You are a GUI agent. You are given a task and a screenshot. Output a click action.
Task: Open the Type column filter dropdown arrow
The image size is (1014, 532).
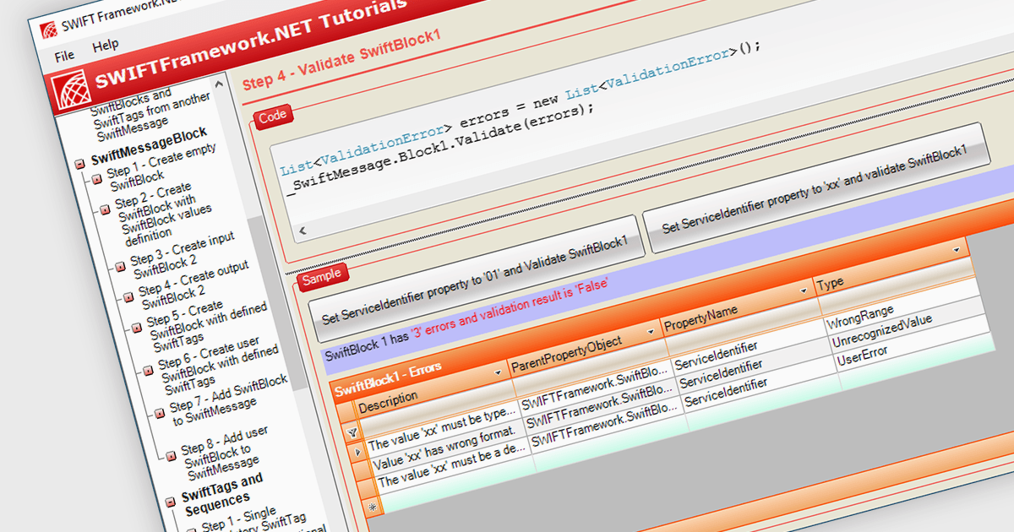[957, 251]
